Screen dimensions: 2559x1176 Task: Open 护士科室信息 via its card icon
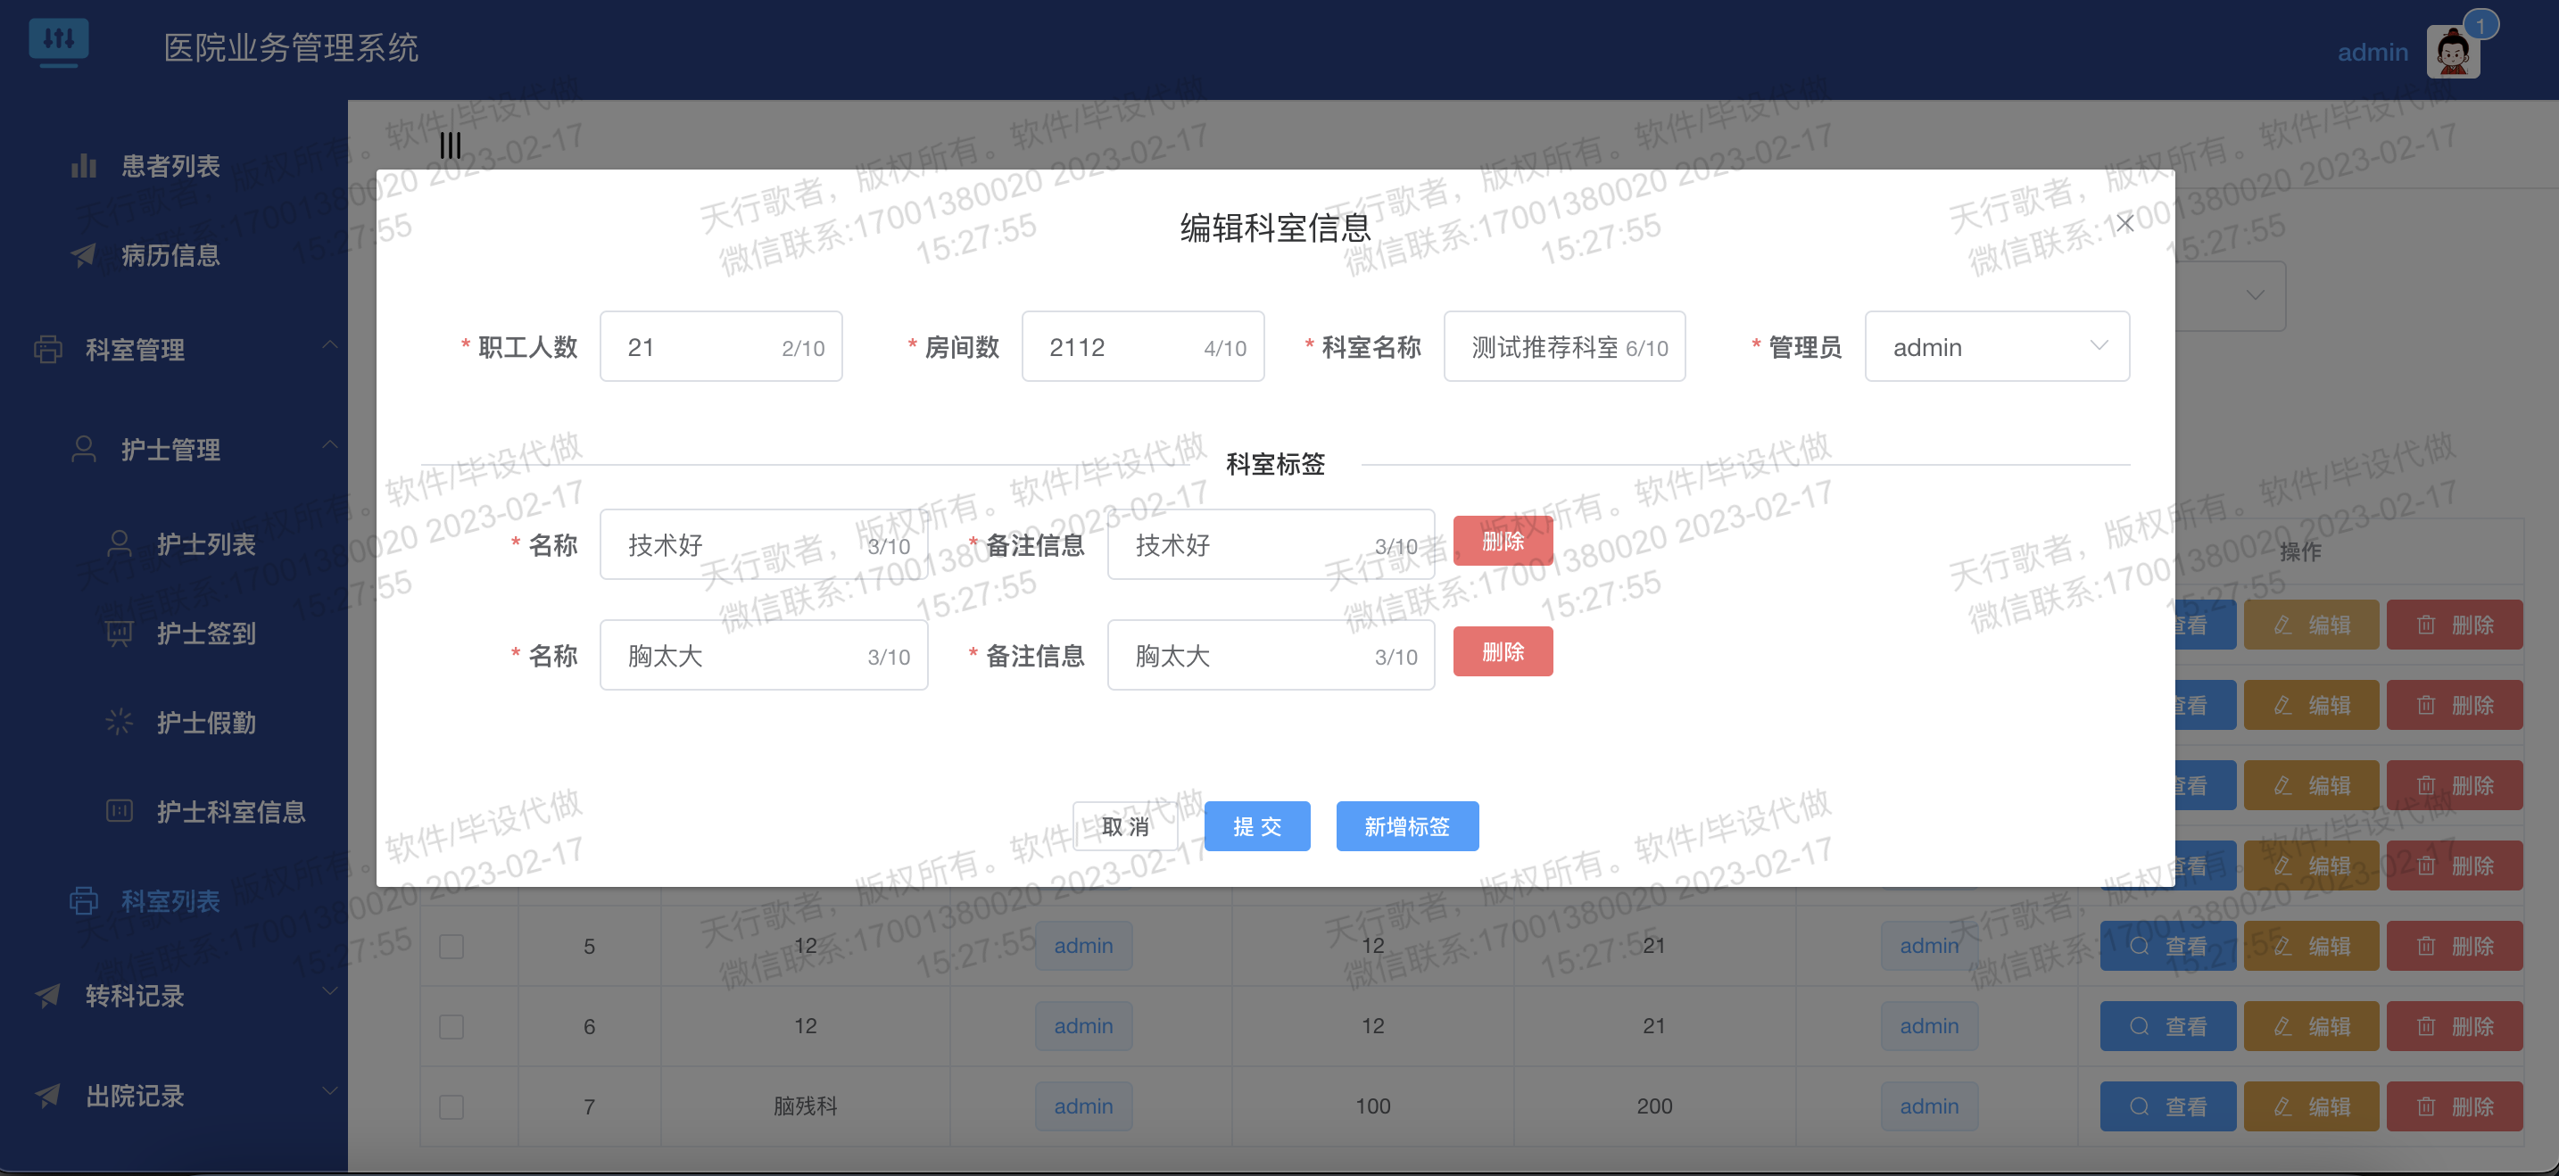pos(120,810)
